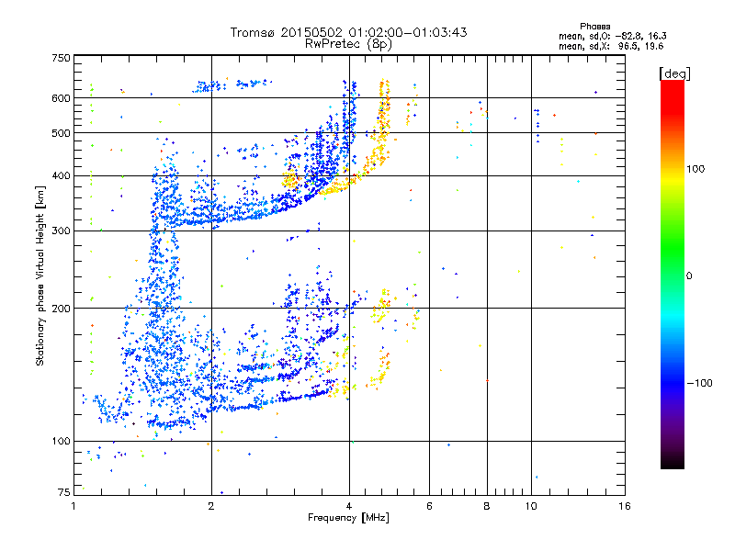Click the subtitle 'RwPretec (8p)'
The height and width of the screenshot is (551, 735).
point(348,44)
